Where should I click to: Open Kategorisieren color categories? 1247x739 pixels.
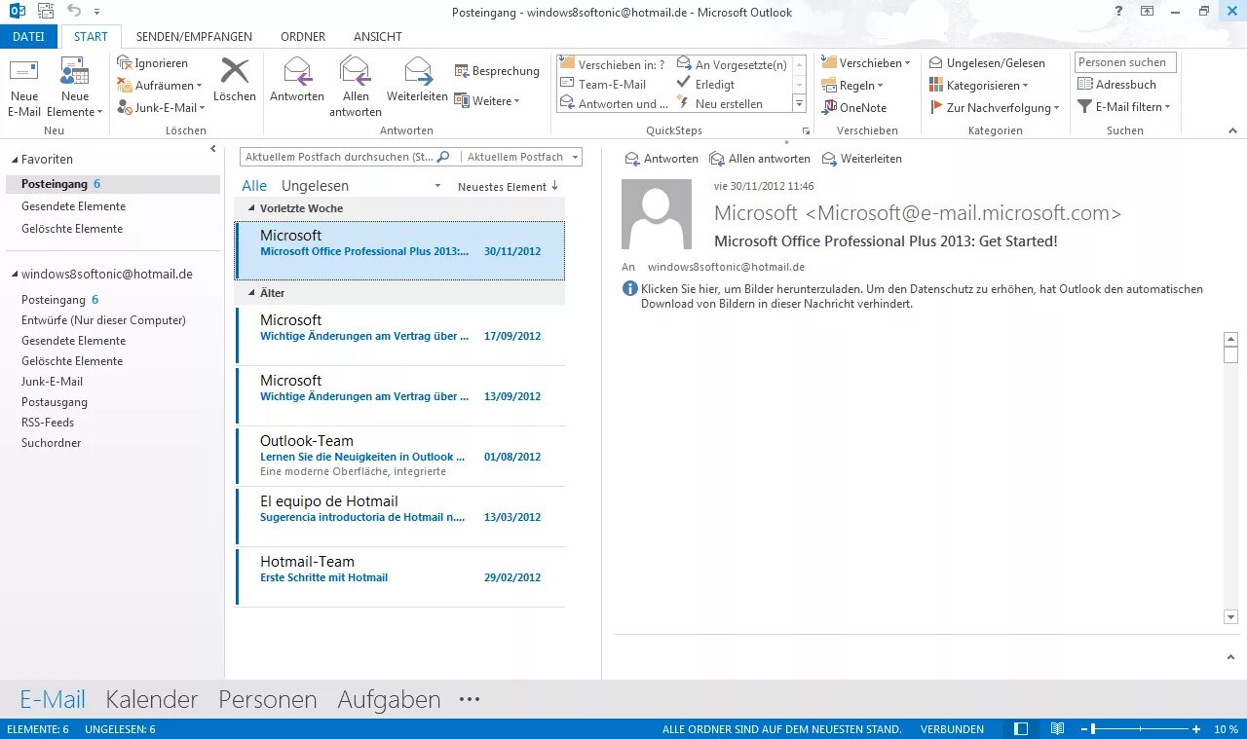(x=978, y=86)
